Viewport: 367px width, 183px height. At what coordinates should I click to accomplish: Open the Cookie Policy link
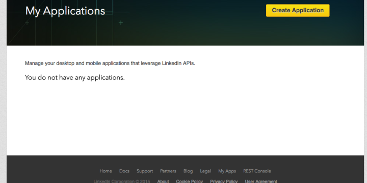(x=189, y=181)
